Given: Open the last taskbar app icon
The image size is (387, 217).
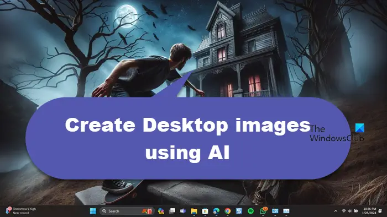Looking at the screenshot, I should point(286,211).
